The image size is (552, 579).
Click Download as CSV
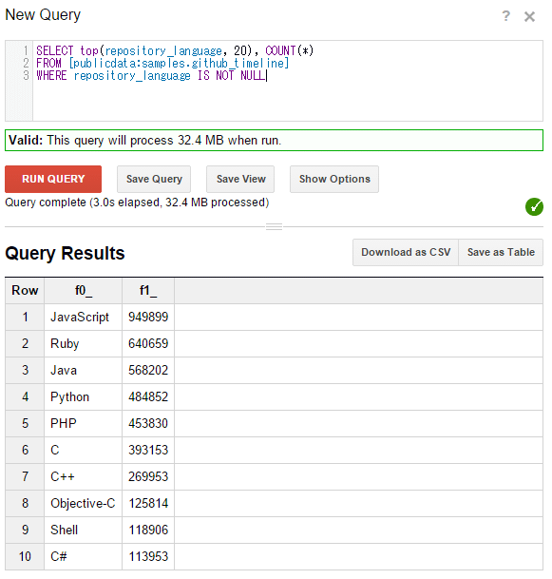tap(406, 252)
